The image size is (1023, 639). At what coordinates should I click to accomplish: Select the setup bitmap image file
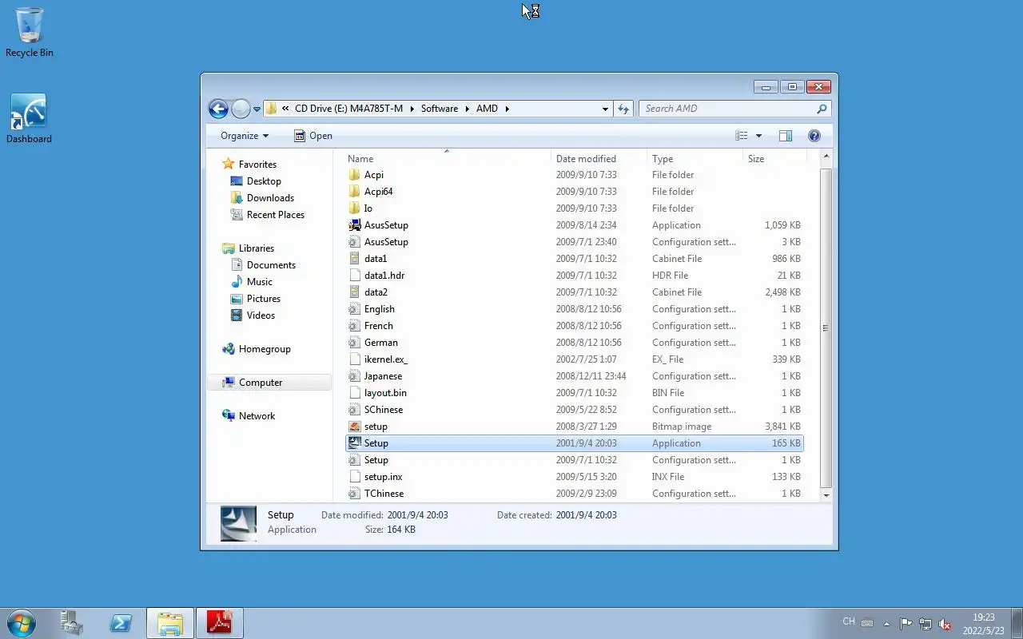point(575,427)
